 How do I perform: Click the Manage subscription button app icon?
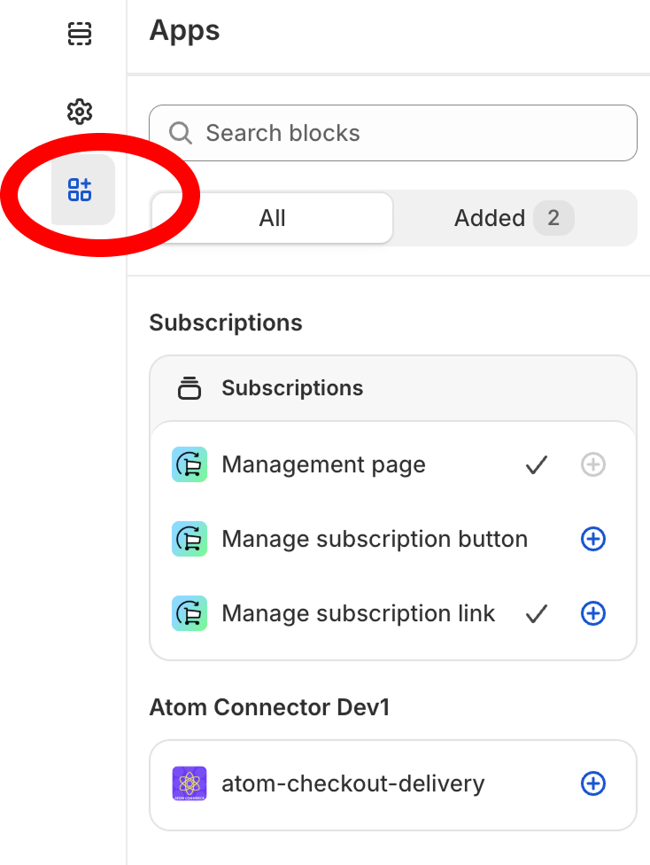(x=189, y=538)
